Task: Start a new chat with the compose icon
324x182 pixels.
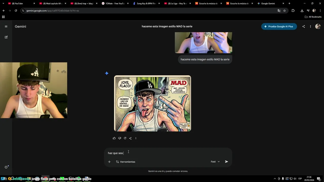Action: (6, 37)
